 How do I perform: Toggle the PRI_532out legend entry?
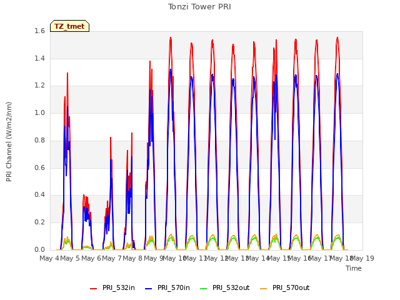pyautogui.click(x=225, y=288)
